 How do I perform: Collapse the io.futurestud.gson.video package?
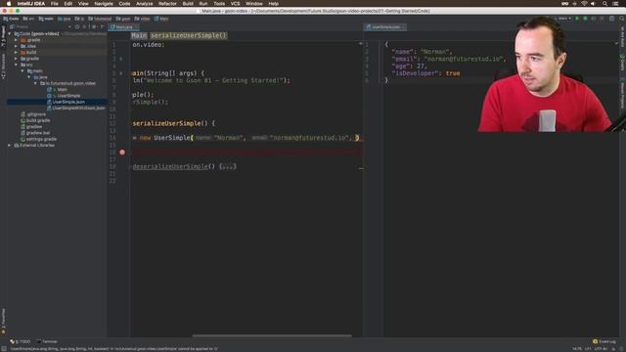click(x=35, y=83)
